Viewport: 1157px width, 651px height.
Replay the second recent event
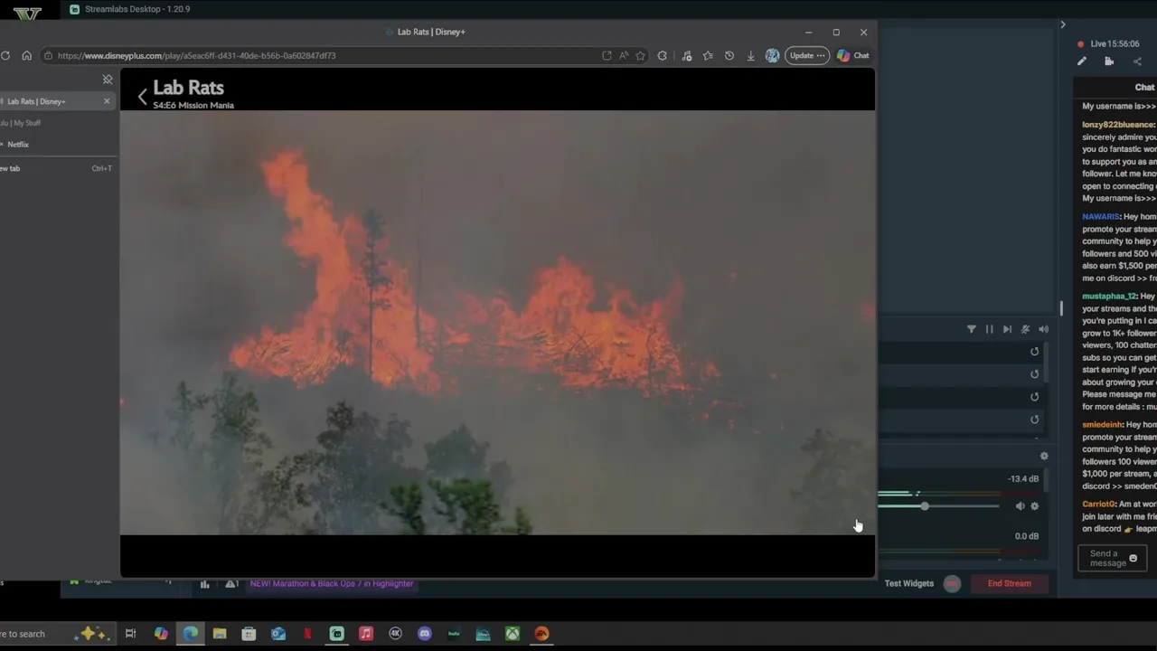point(1035,374)
